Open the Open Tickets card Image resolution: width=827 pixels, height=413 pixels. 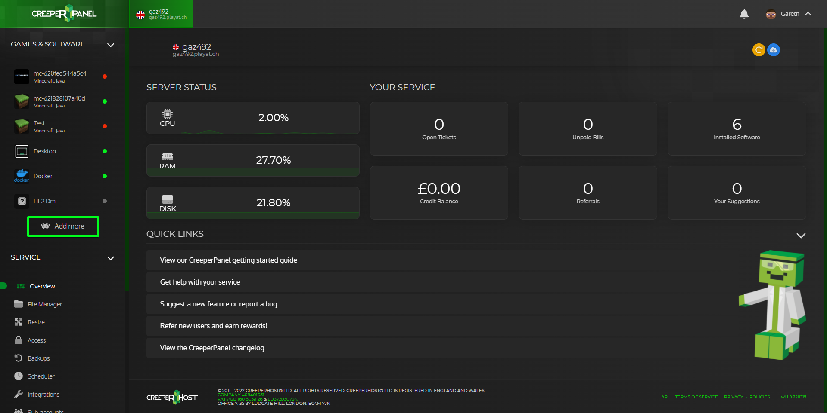(x=439, y=128)
